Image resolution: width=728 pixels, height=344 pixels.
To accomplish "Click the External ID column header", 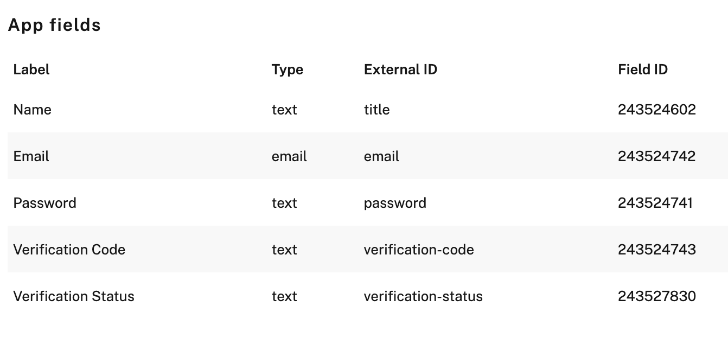I will tap(400, 69).
